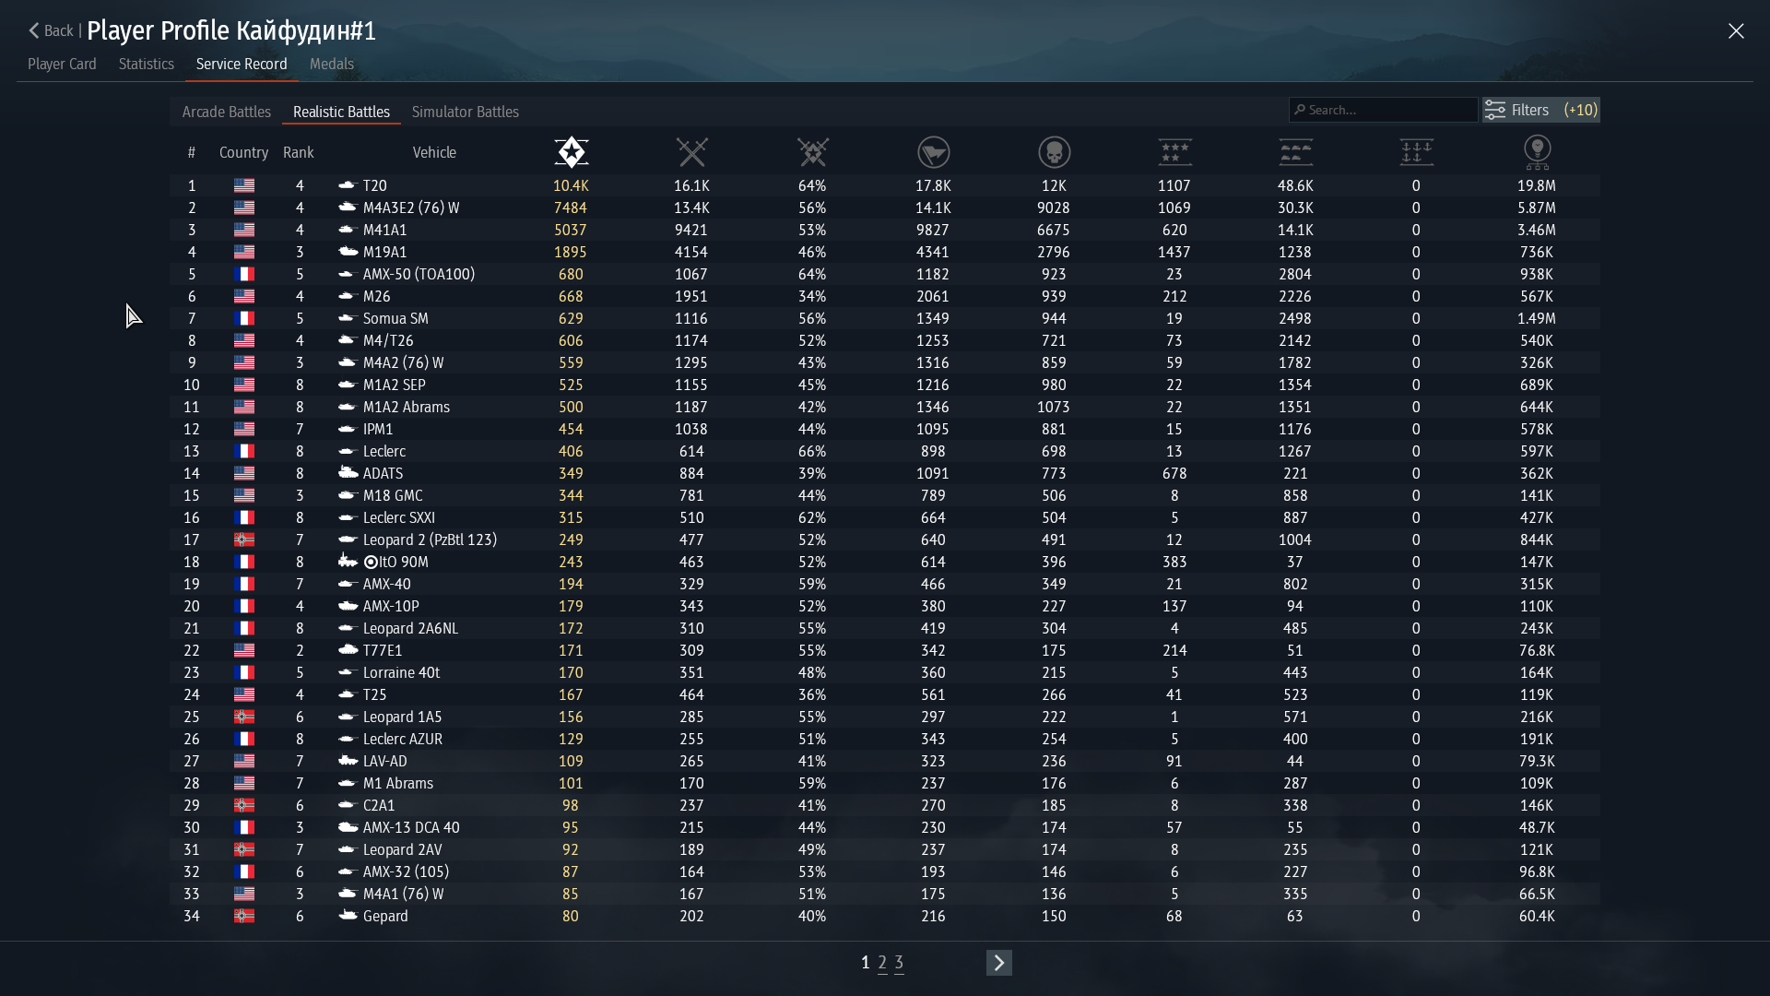Sort by ground kills tanks icon

(x=1295, y=152)
